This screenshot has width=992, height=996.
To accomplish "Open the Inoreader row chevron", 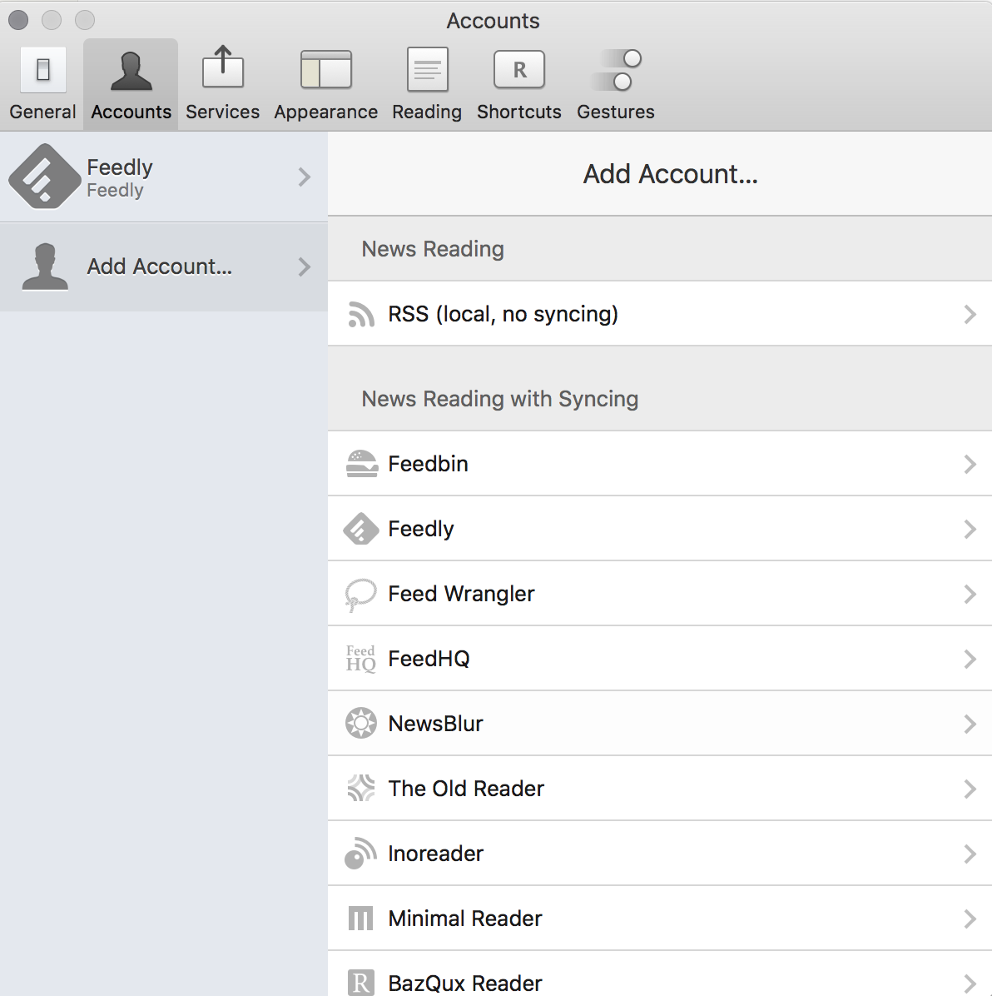I will coord(970,854).
